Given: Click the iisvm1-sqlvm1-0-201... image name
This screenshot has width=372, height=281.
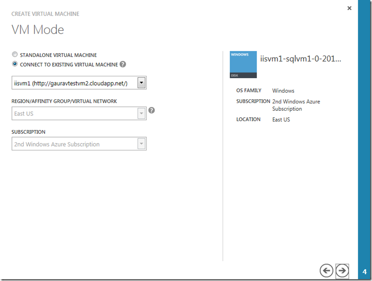Looking at the screenshot, I should point(301,59).
